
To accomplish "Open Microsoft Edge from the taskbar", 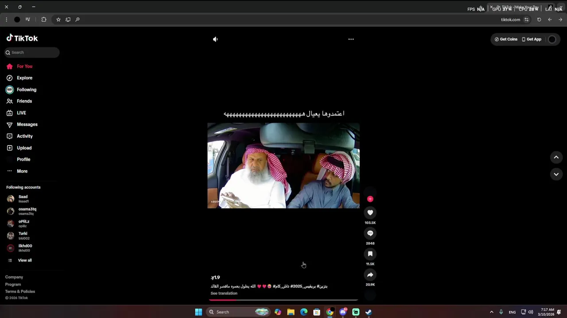I will tap(304, 312).
